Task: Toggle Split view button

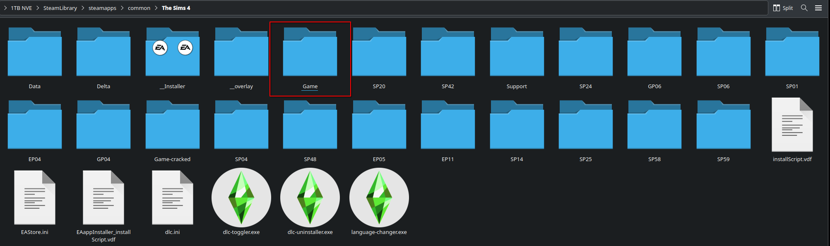Action: (783, 8)
